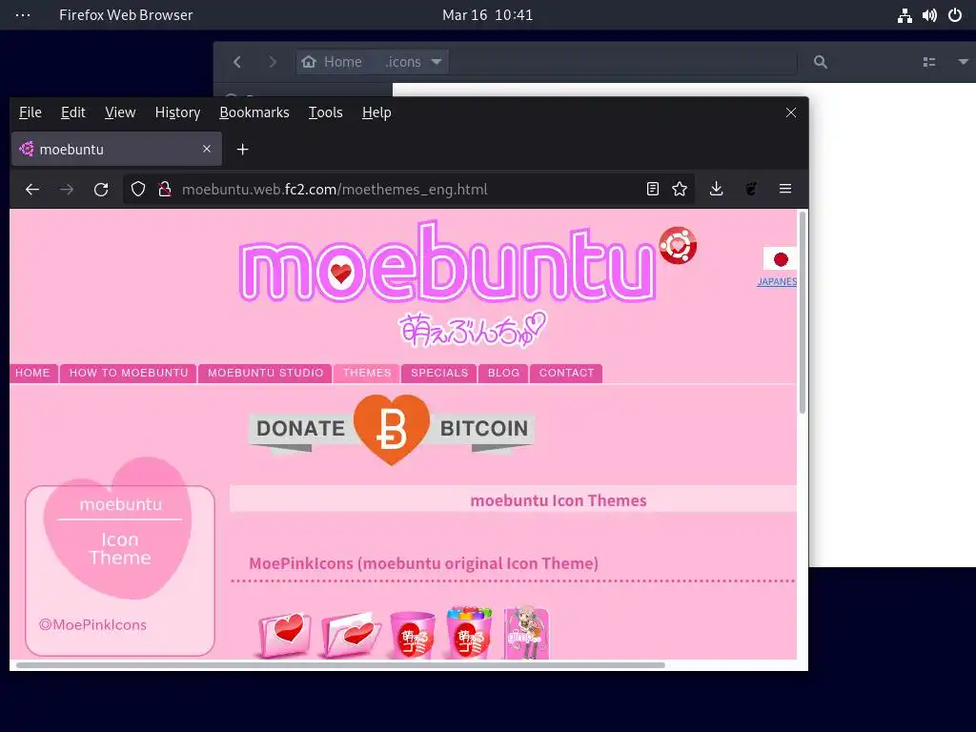Image resolution: width=976 pixels, height=732 pixels.
Task: Toggle reader view in the address bar
Action: tap(652, 189)
